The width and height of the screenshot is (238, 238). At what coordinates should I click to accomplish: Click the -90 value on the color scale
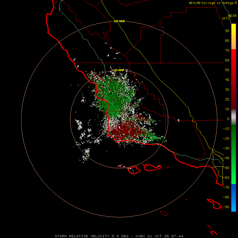pos(226,207)
